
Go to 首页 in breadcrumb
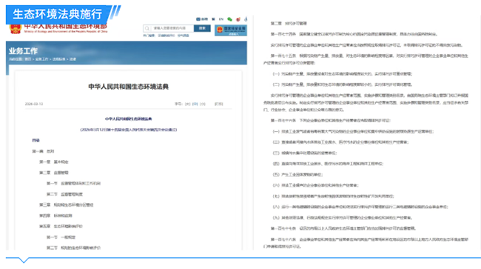click(28, 59)
